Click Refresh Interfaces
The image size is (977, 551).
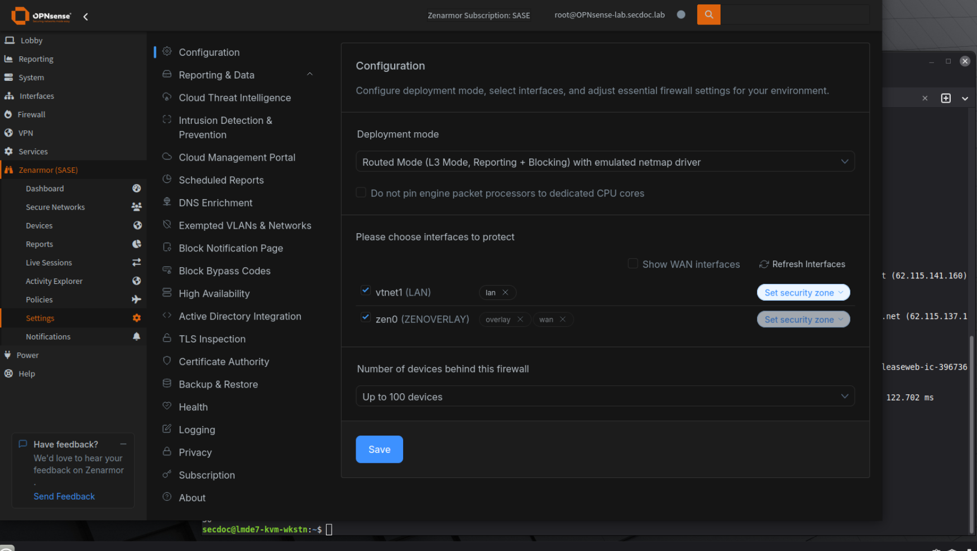(x=802, y=264)
